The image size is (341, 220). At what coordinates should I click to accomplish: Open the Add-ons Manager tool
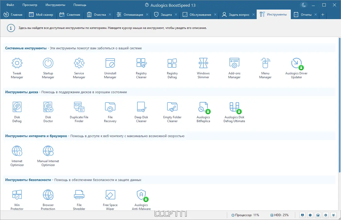point(234,68)
